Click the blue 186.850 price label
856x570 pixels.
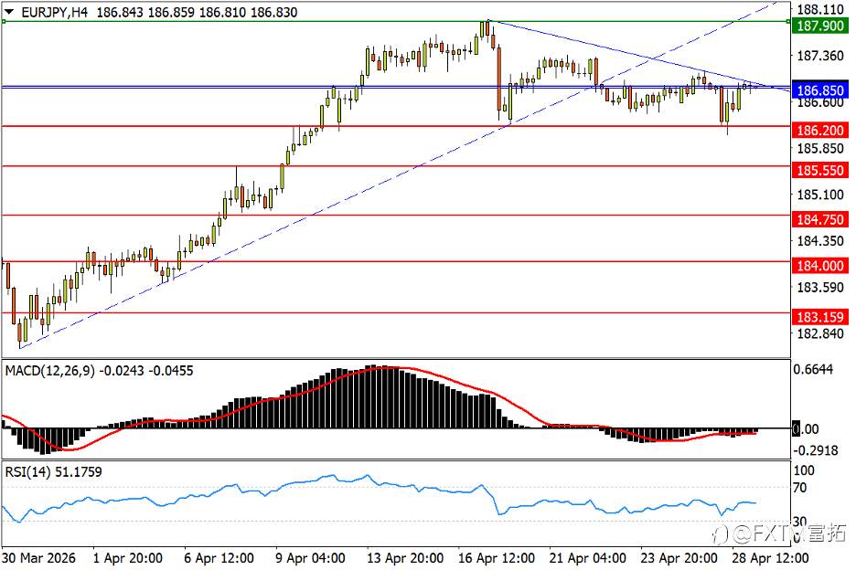[x=820, y=90]
